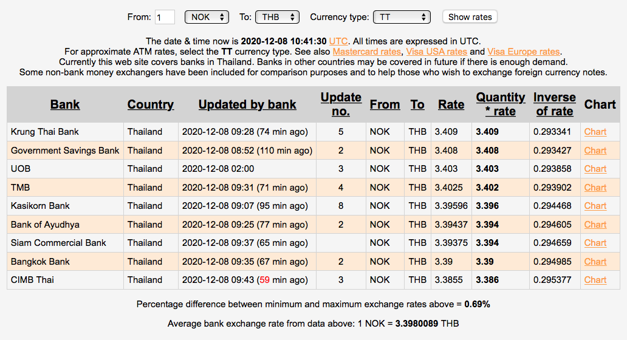Open the Visa Europe rates link
627x340 pixels.
click(x=523, y=52)
